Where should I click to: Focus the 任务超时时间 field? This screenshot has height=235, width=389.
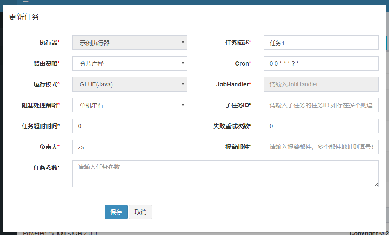(129, 126)
